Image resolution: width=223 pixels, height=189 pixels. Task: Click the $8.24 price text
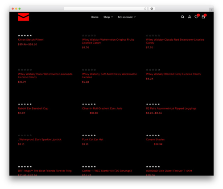click(x=149, y=79)
